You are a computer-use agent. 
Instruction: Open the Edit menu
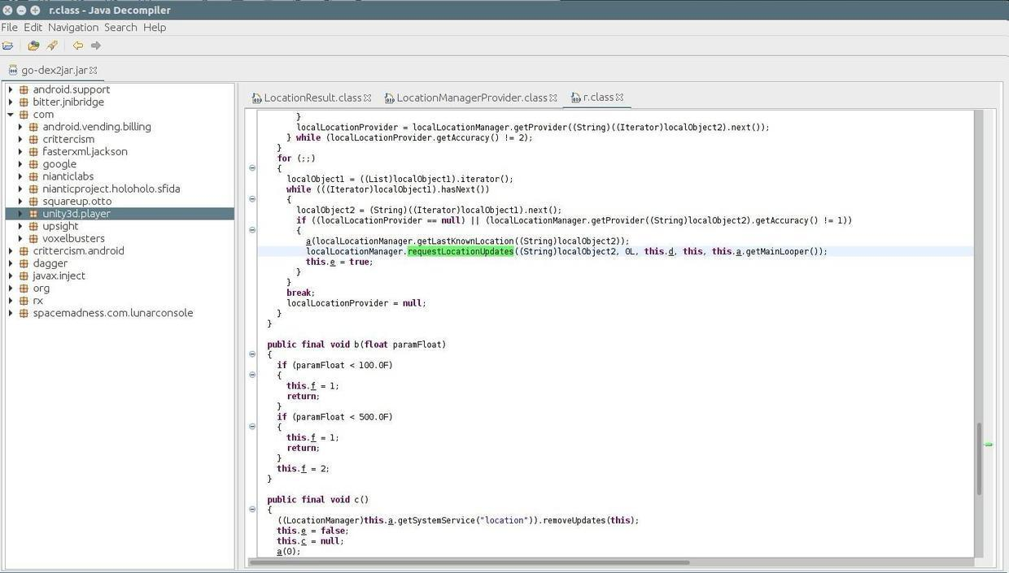coord(33,27)
